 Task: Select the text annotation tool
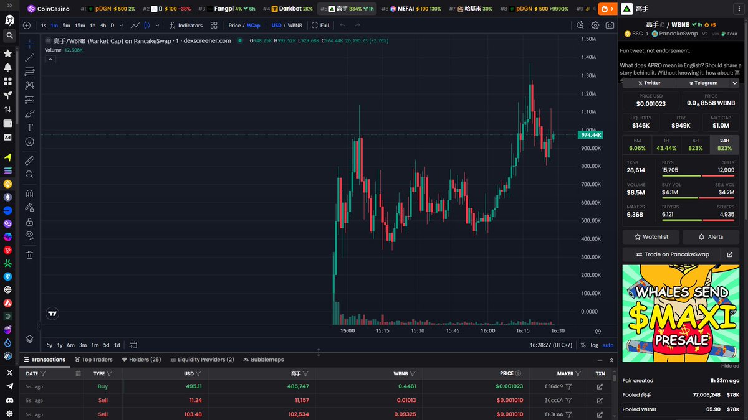(29, 128)
